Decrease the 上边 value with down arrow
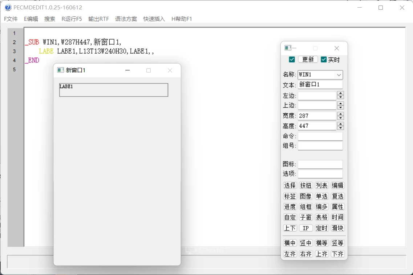 pyautogui.click(x=341, y=108)
